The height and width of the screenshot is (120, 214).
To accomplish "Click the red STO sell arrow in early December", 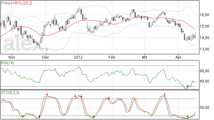I will (47, 94).
